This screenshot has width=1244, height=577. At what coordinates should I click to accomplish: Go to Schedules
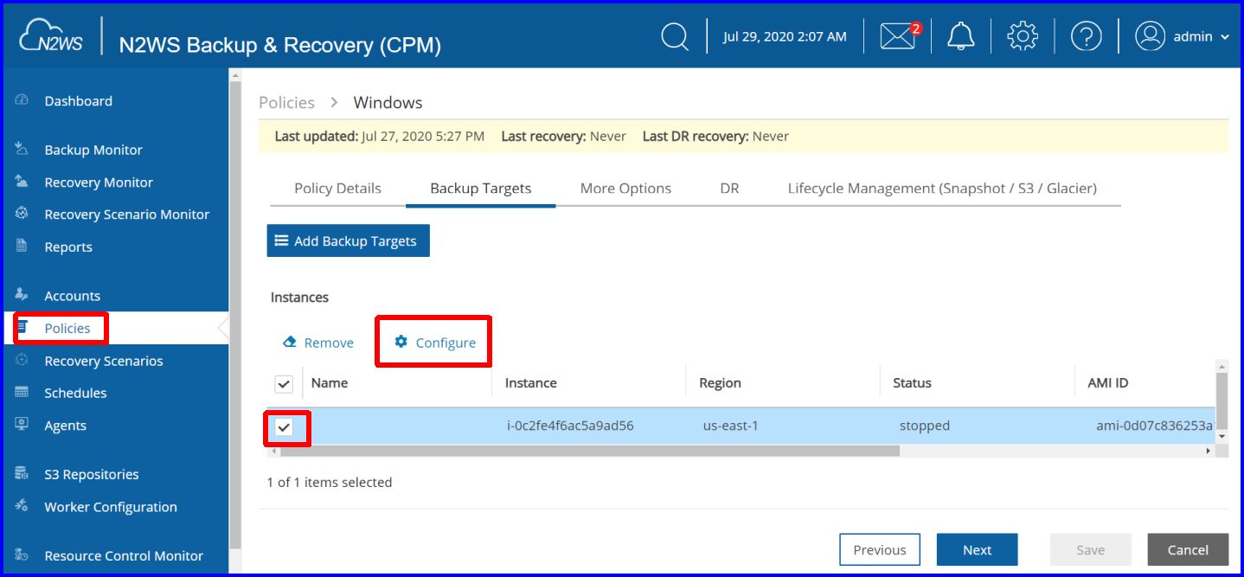(75, 393)
